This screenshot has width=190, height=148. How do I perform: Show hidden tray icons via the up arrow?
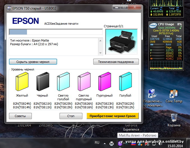105,144
